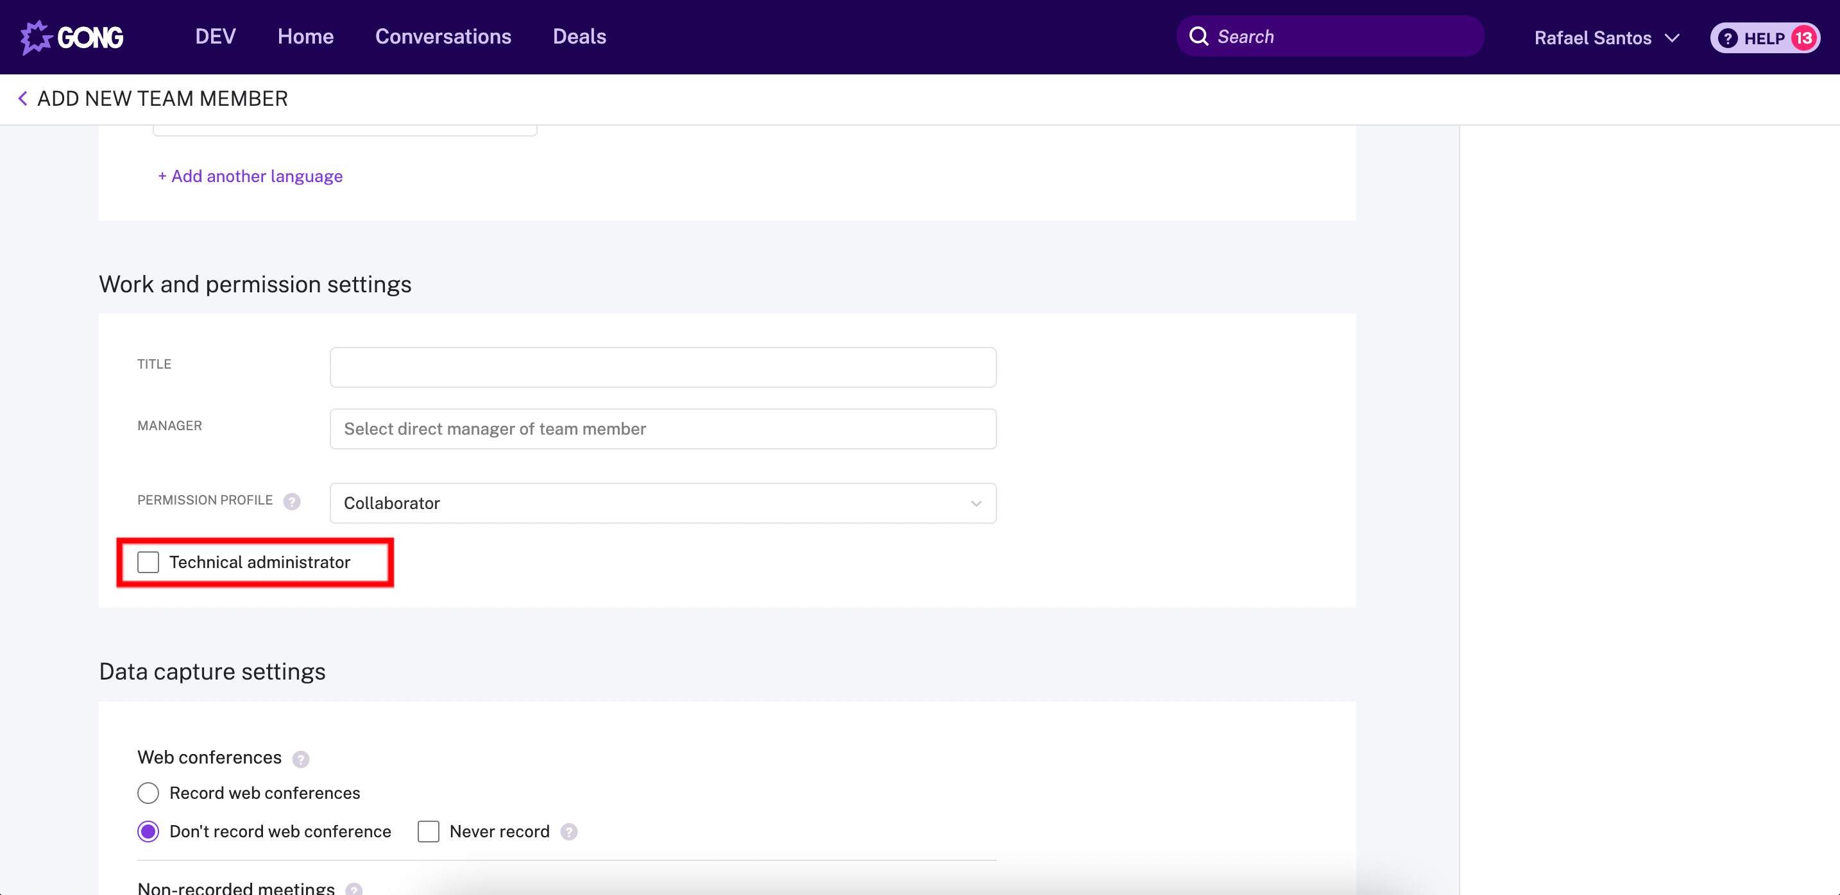This screenshot has width=1840, height=895.
Task: Open the Deals menu item
Action: pos(579,37)
